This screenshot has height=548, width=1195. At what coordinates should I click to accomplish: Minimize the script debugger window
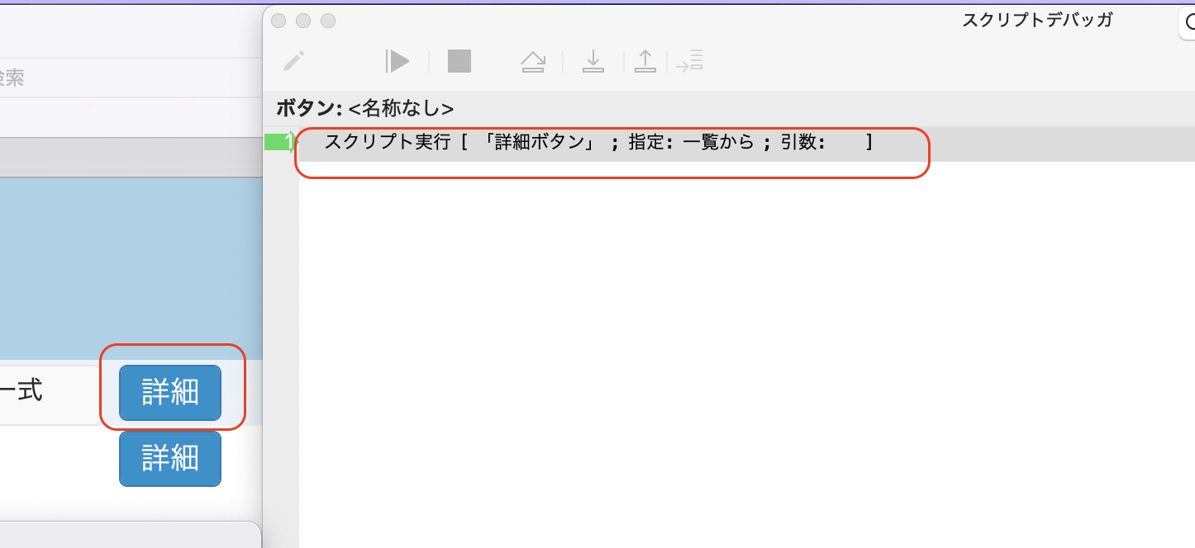pos(302,21)
